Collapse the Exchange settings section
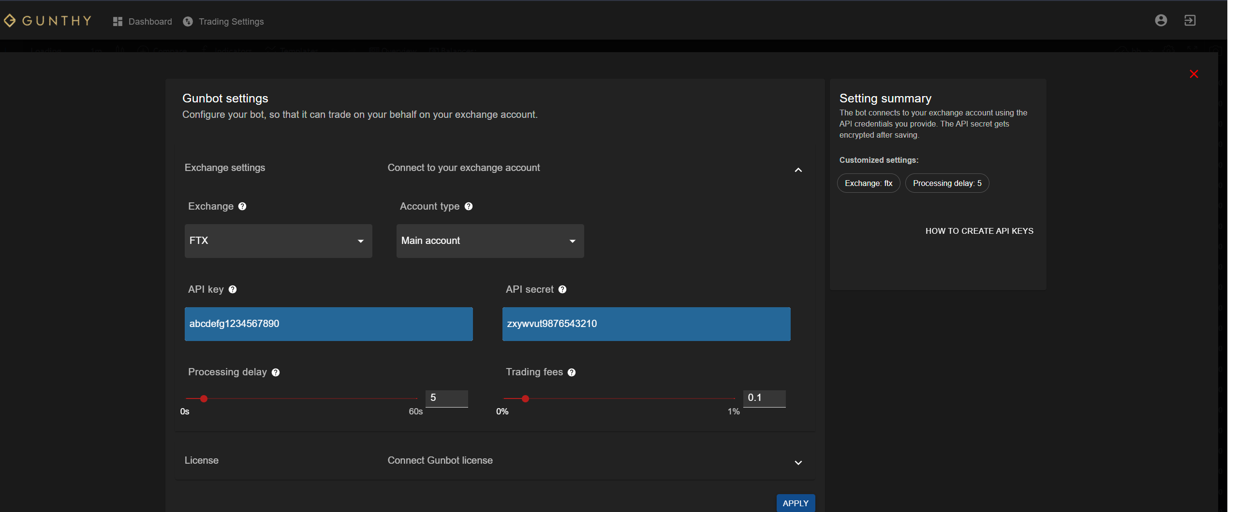 pyautogui.click(x=798, y=170)
